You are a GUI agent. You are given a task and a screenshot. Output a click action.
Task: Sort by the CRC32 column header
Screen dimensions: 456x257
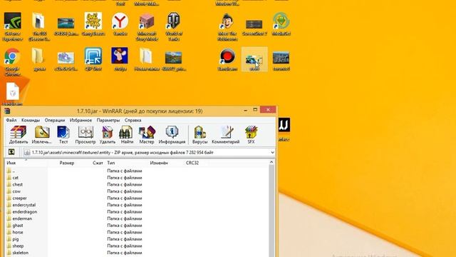[192, 163]
